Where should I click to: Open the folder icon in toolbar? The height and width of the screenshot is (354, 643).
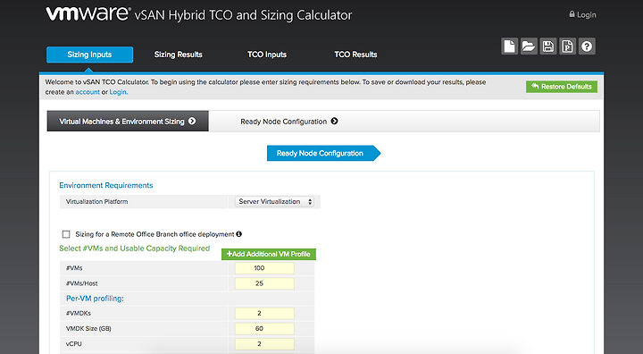pyautogui.click(x=529, y=46)
